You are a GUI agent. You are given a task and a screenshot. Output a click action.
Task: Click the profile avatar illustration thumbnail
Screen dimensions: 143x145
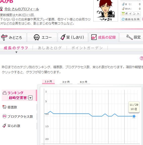(106, 10)
